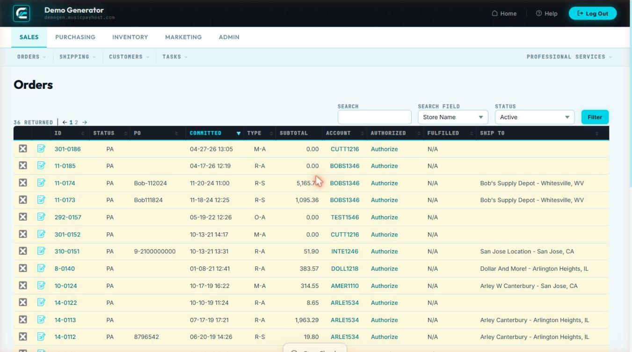Open the Status dropdown showing Active
This screenshot has width=632, height=352.
(x=534, y=117)
